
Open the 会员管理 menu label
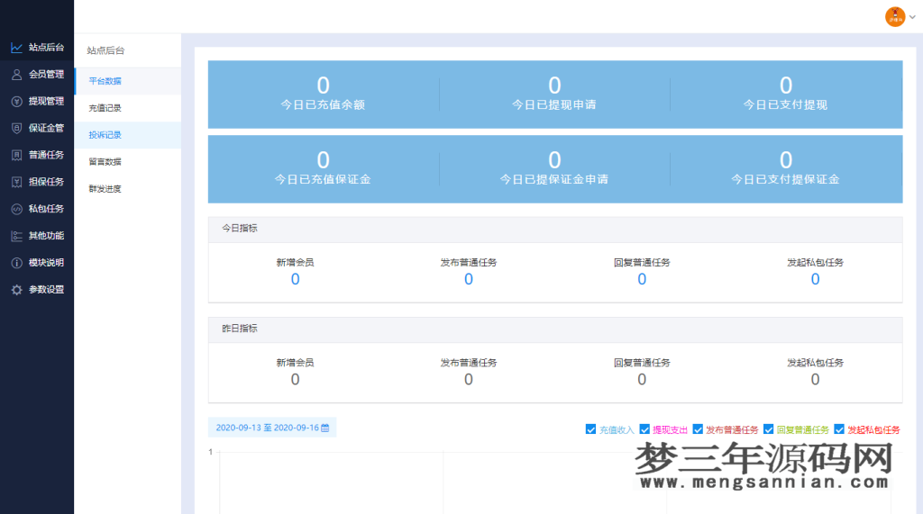pos(47,75)
